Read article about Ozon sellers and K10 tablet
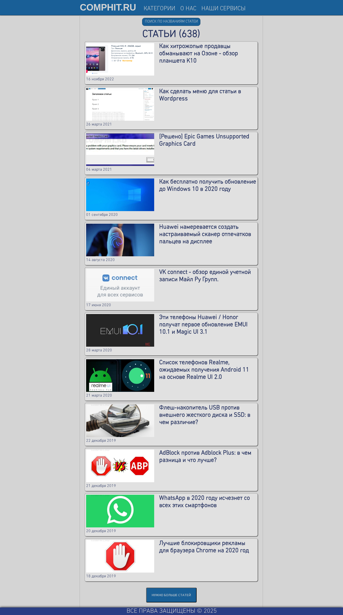The height and width of the screenshot is (615, 343). 198,53
